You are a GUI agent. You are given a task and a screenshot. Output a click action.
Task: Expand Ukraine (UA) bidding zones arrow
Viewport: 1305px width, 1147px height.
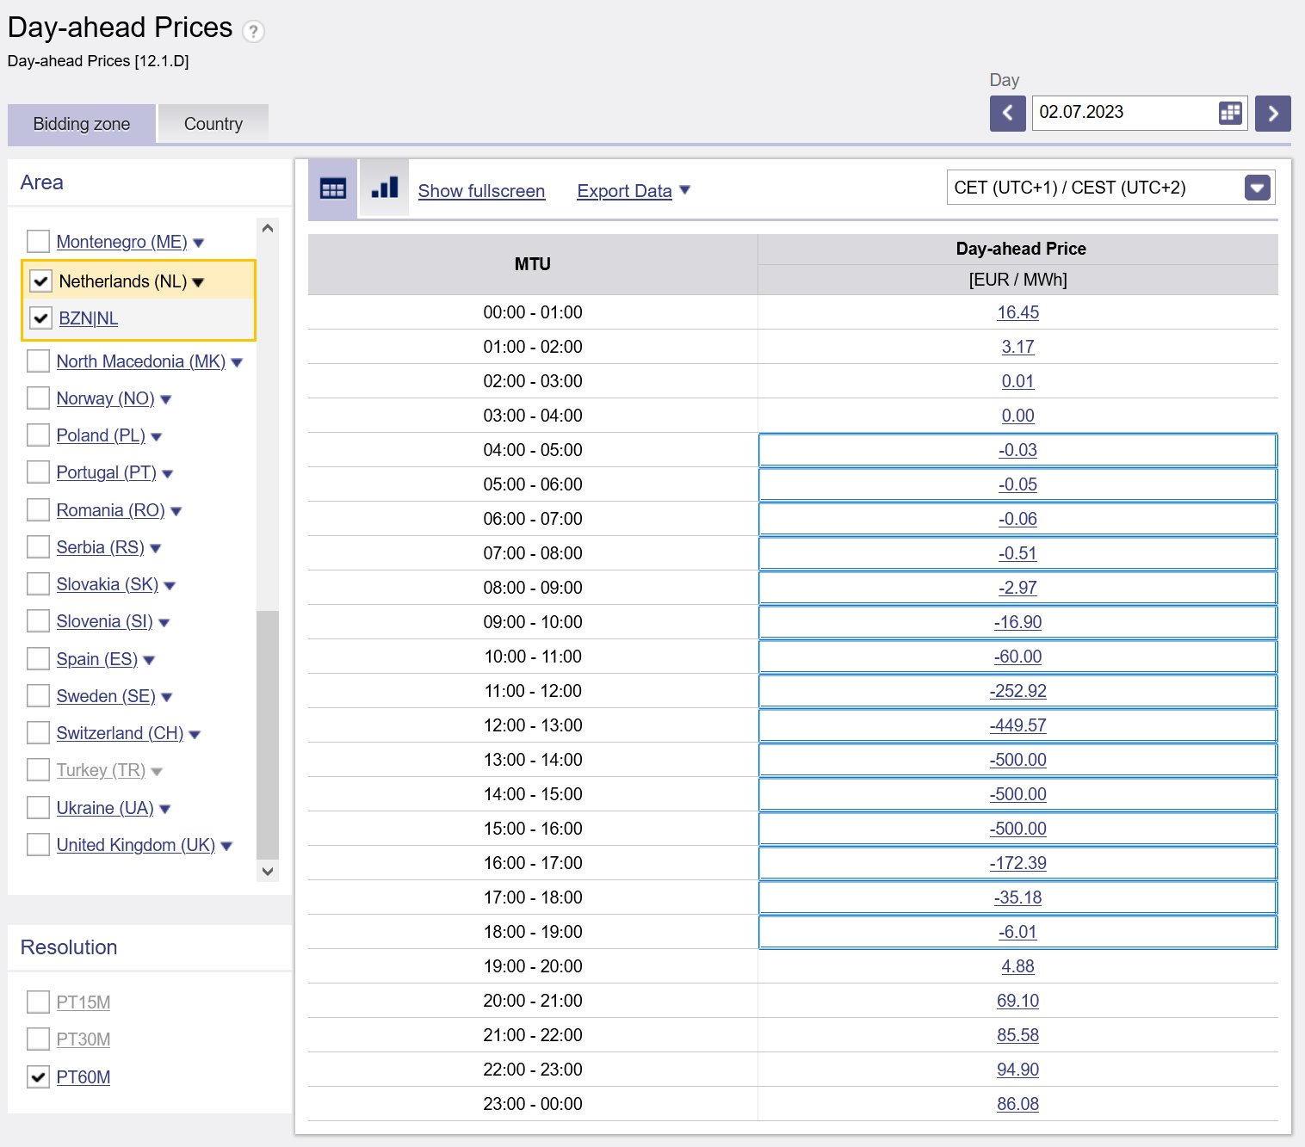click(x=165, y=810)
